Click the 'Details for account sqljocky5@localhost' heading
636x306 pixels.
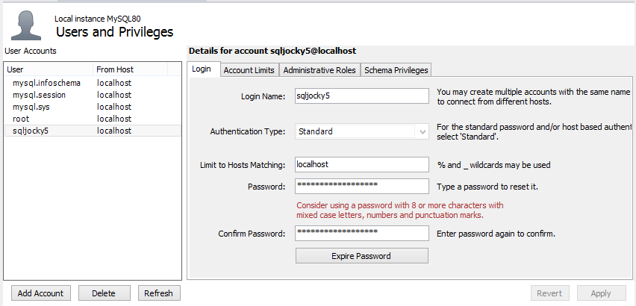[x=272, y=51]
